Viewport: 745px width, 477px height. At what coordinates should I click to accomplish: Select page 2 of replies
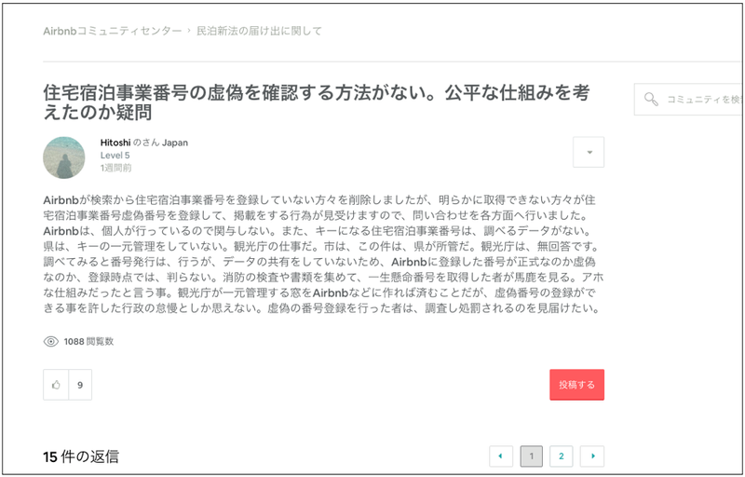[x=562, y=456]
